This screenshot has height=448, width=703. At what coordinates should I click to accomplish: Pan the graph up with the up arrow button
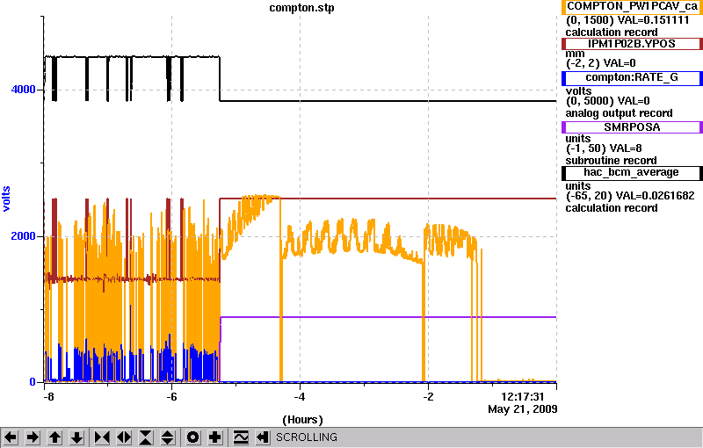tap(54, 437)
